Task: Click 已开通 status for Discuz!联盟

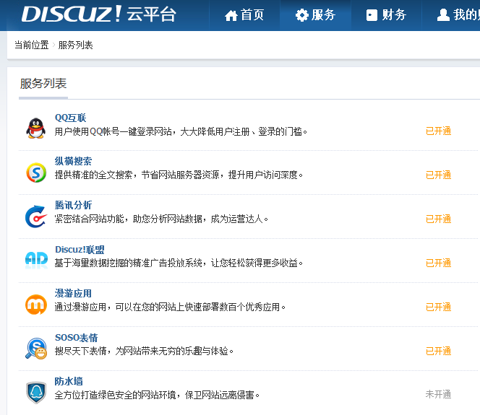Action: click(438, 263)
